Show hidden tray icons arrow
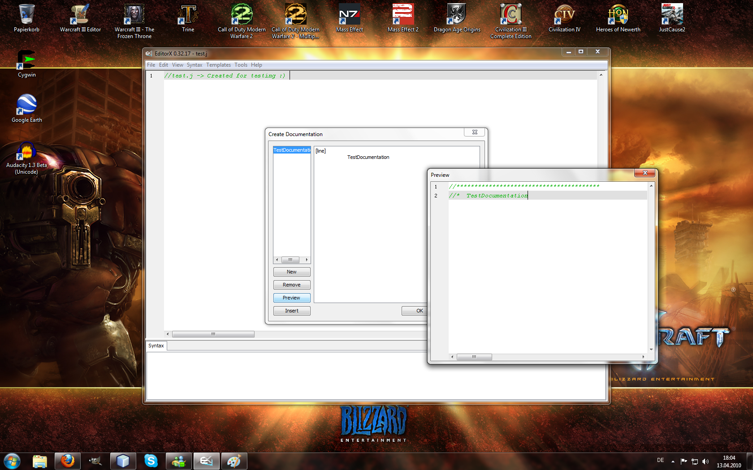753x470 pixels. tap(673, 461)
